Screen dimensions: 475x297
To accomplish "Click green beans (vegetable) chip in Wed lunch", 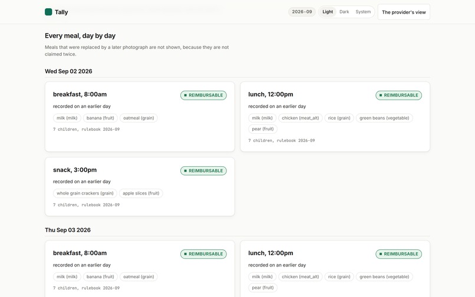I will click(x=384, y=118).
